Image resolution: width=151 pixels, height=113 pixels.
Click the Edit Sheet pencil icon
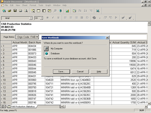point(50,11)
